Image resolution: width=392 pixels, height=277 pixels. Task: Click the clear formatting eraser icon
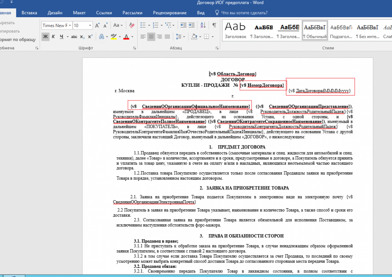click(132, 25)
